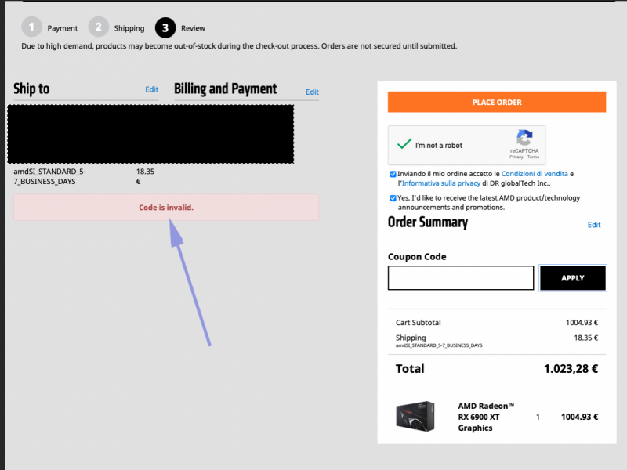Click the "Code is invalid." error banner

coord(166,208)
